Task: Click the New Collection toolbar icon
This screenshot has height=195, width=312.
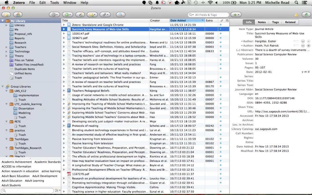Action: pyautogui.click(x=6, y=15)
